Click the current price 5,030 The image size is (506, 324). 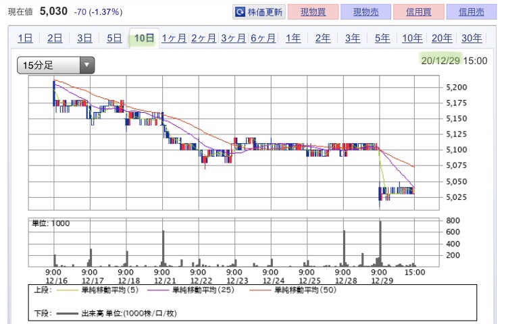tap(53, 11)
